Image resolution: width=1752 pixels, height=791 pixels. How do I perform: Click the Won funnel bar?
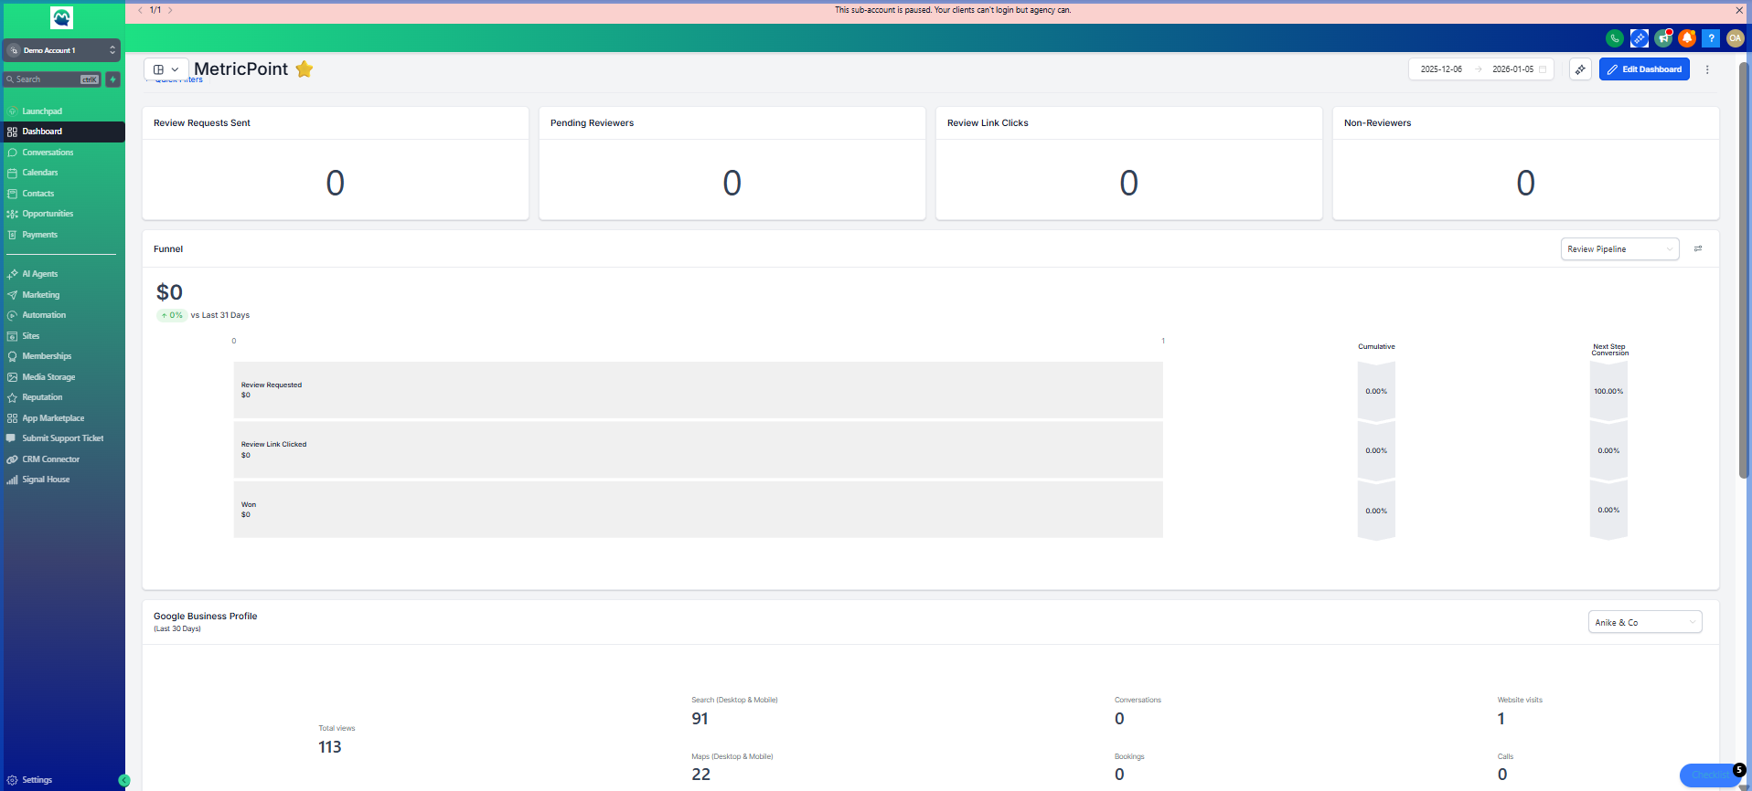point(698,510)
